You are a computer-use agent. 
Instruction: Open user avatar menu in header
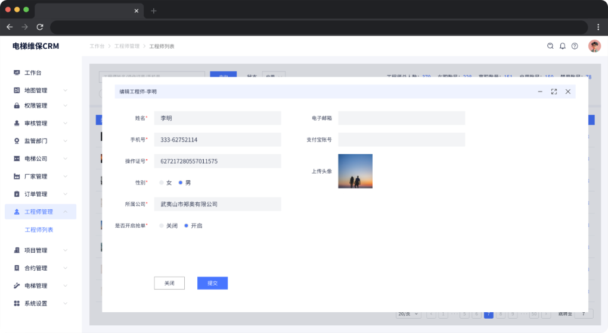594,46
